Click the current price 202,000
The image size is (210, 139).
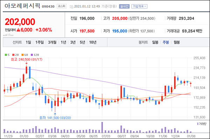coord(20,22)
